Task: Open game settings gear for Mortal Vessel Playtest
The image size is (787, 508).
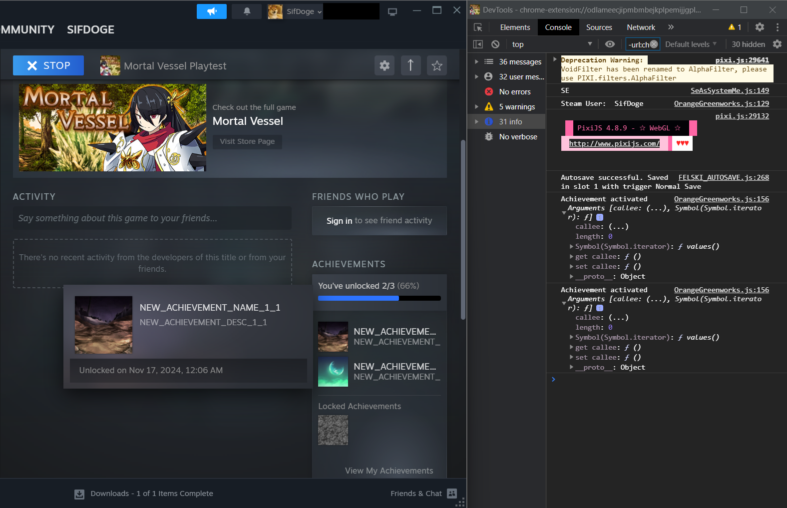Action: pos(385,65)
